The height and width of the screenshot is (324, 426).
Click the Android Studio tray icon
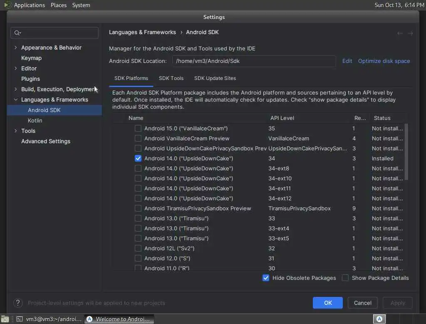[x=379, y=319]
